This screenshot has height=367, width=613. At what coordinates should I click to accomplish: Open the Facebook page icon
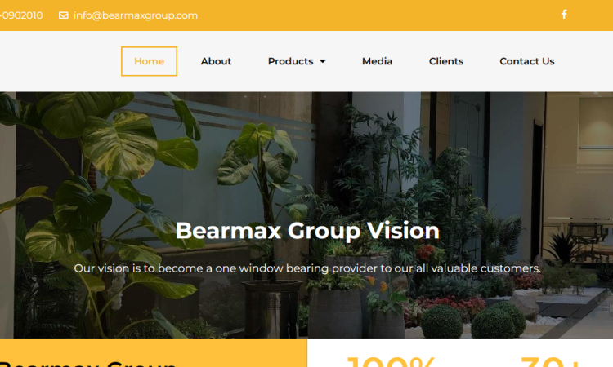(564, 15)
